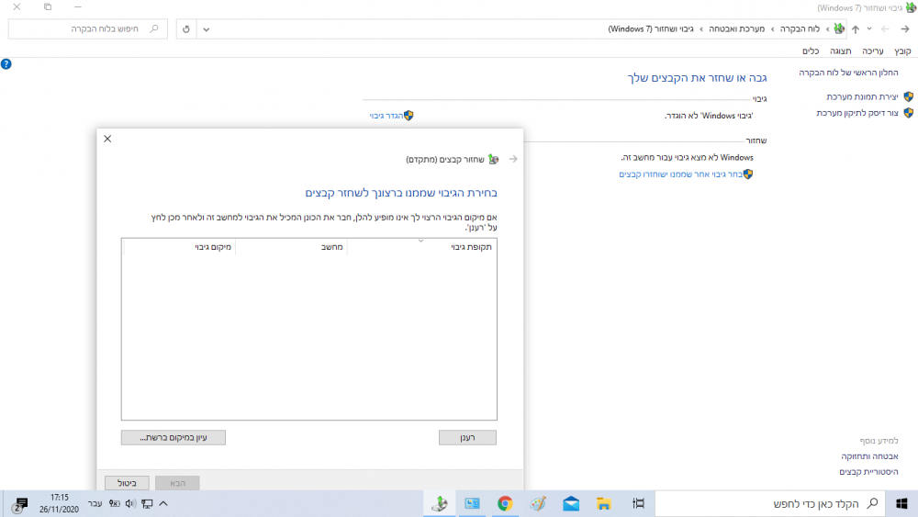Click 'היסטוריית קבצים' link

[868, 472]
